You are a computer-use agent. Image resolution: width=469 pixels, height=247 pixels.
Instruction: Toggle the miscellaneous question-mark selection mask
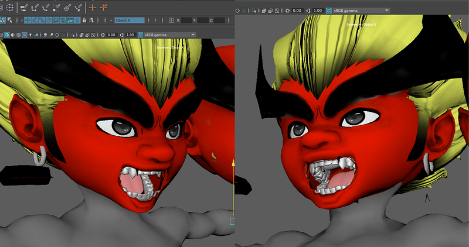[x=77, y=20]
